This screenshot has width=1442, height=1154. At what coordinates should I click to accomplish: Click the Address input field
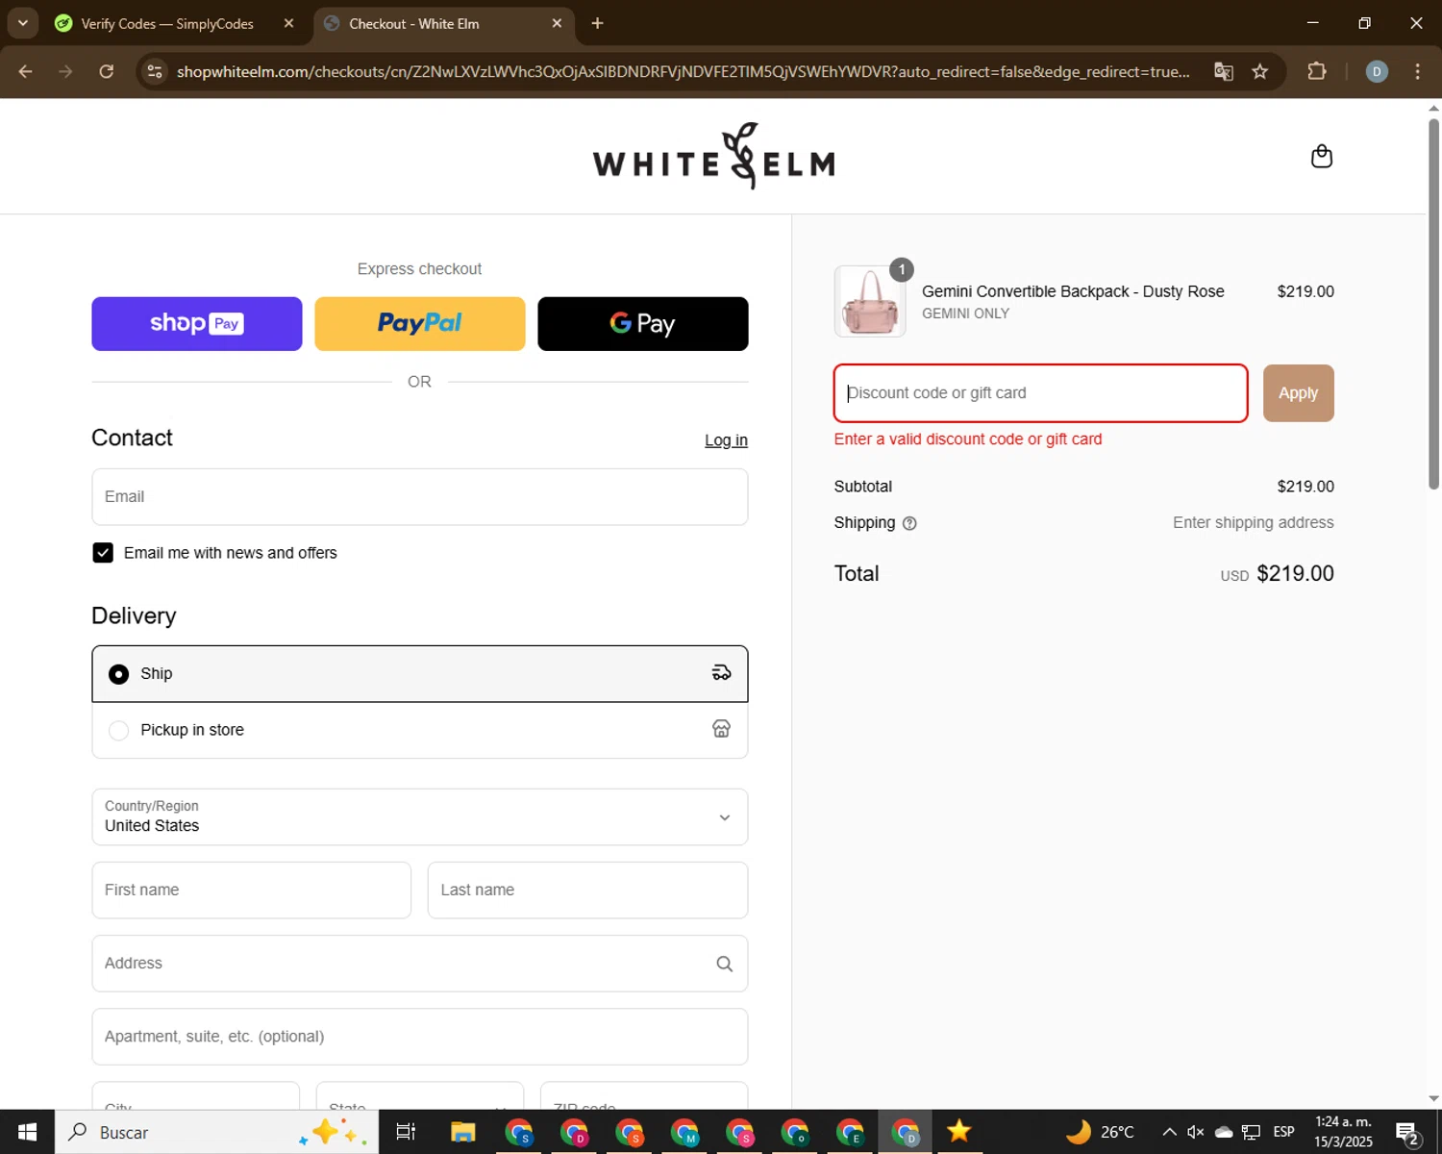420,964
